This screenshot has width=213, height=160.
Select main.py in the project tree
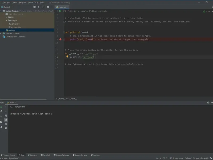point(12,30)
